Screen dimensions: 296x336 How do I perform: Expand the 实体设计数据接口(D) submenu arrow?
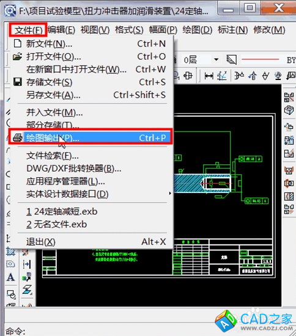[x=170, y=194]
